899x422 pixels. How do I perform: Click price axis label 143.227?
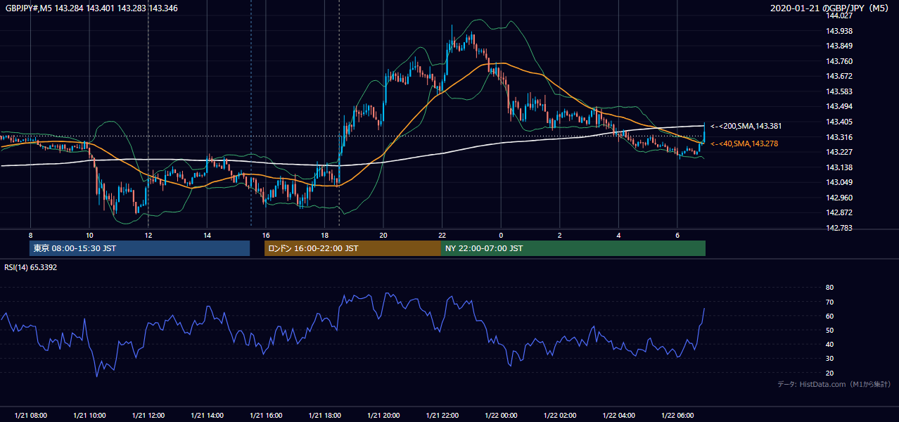[x=840, y=152]
